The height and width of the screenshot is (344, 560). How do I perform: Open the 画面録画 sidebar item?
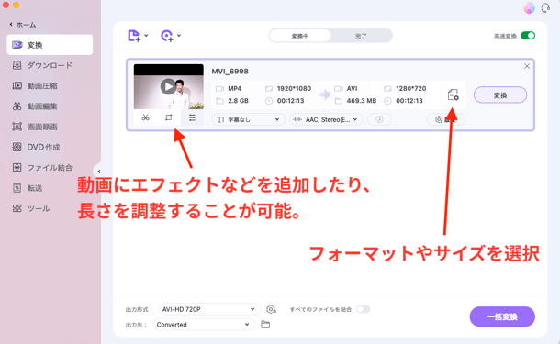tap(50, 127)
